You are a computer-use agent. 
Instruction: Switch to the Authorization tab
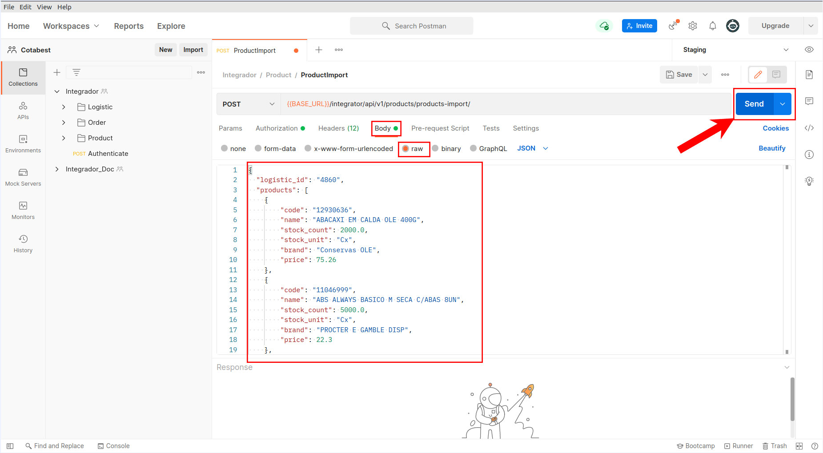[280, 128]
